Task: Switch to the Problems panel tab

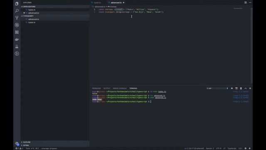Action: pos(96,88)
